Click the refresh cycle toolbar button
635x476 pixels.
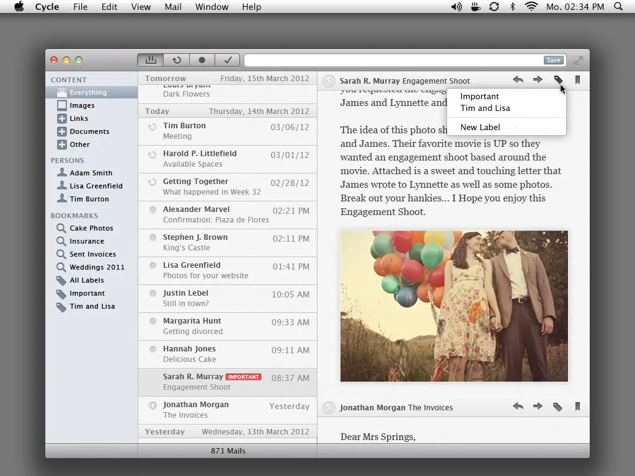pyautogui.click(x=177, y=60)
